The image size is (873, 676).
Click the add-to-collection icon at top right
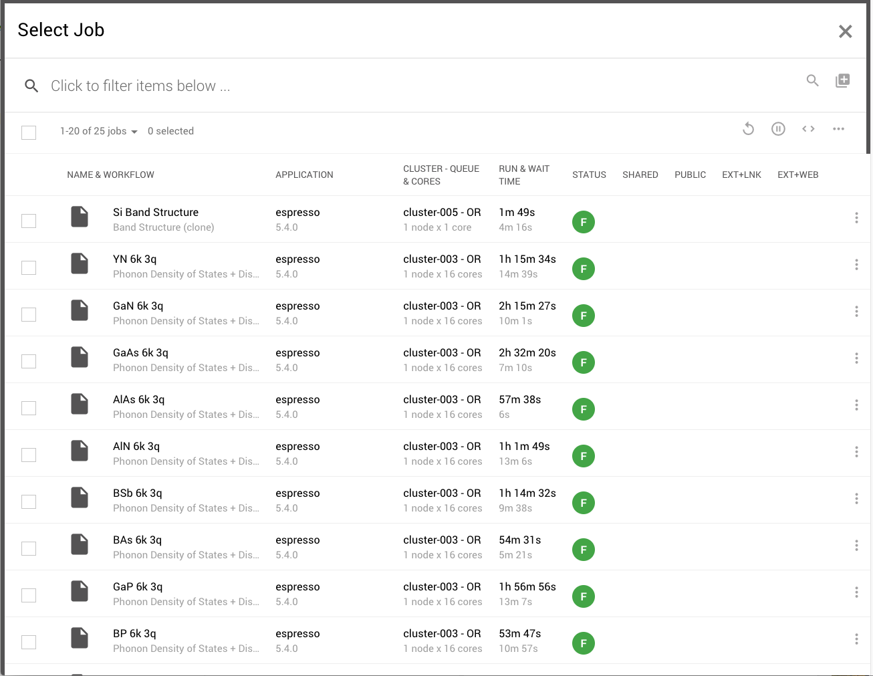[842, 81]
